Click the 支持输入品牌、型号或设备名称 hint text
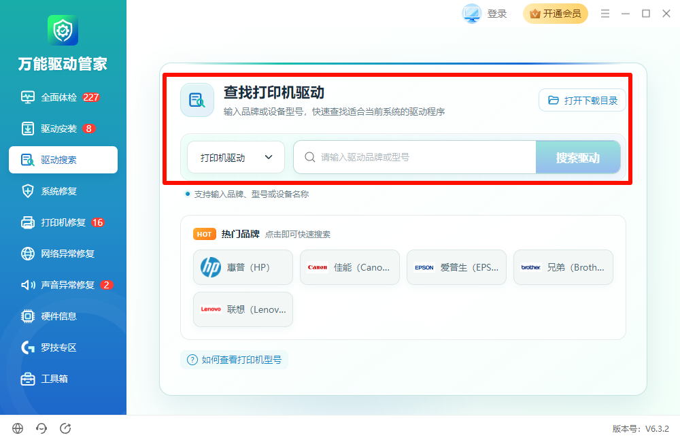The image size is (680, 442). point(252,194)
